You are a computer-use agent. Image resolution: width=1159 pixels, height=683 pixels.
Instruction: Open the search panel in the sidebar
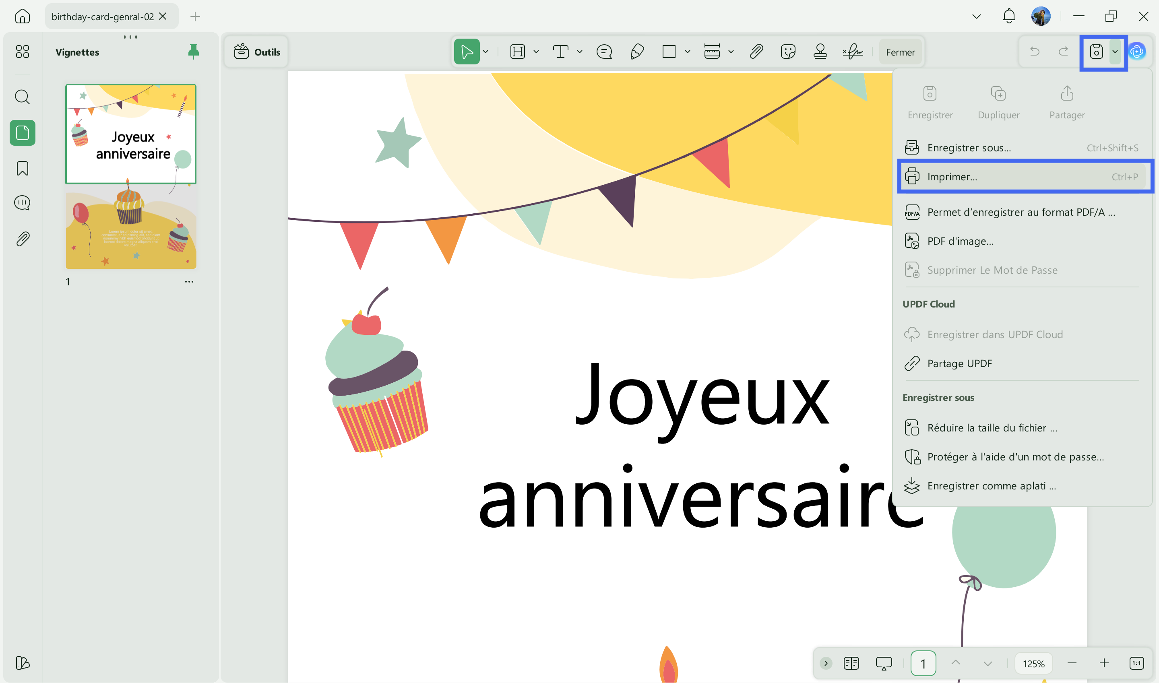click(22, 97)
